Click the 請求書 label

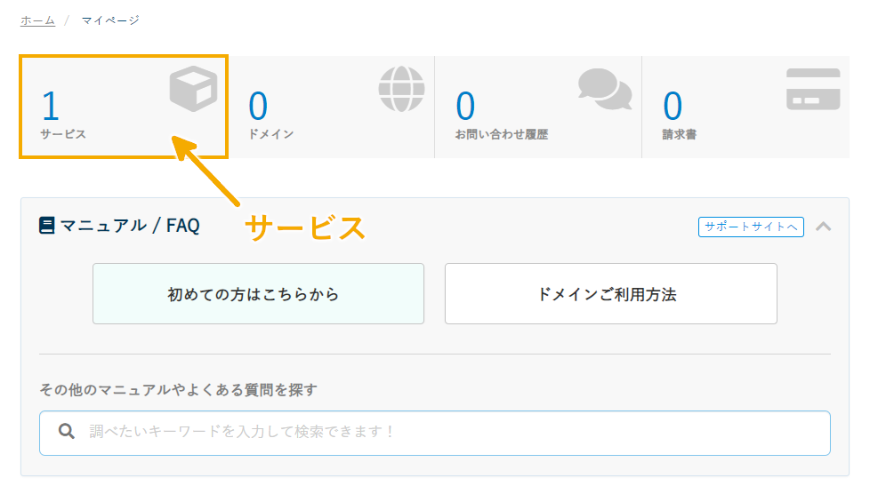pyautogui.click(x=680, y=134)
